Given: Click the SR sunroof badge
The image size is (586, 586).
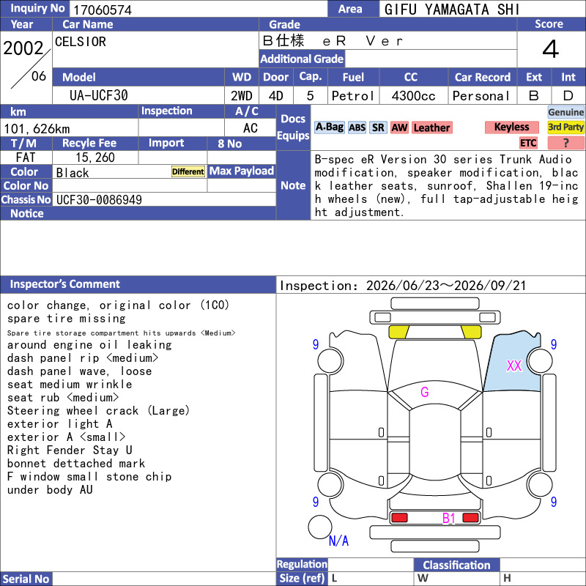Looking at the screenshot, I should click(378, 127).
